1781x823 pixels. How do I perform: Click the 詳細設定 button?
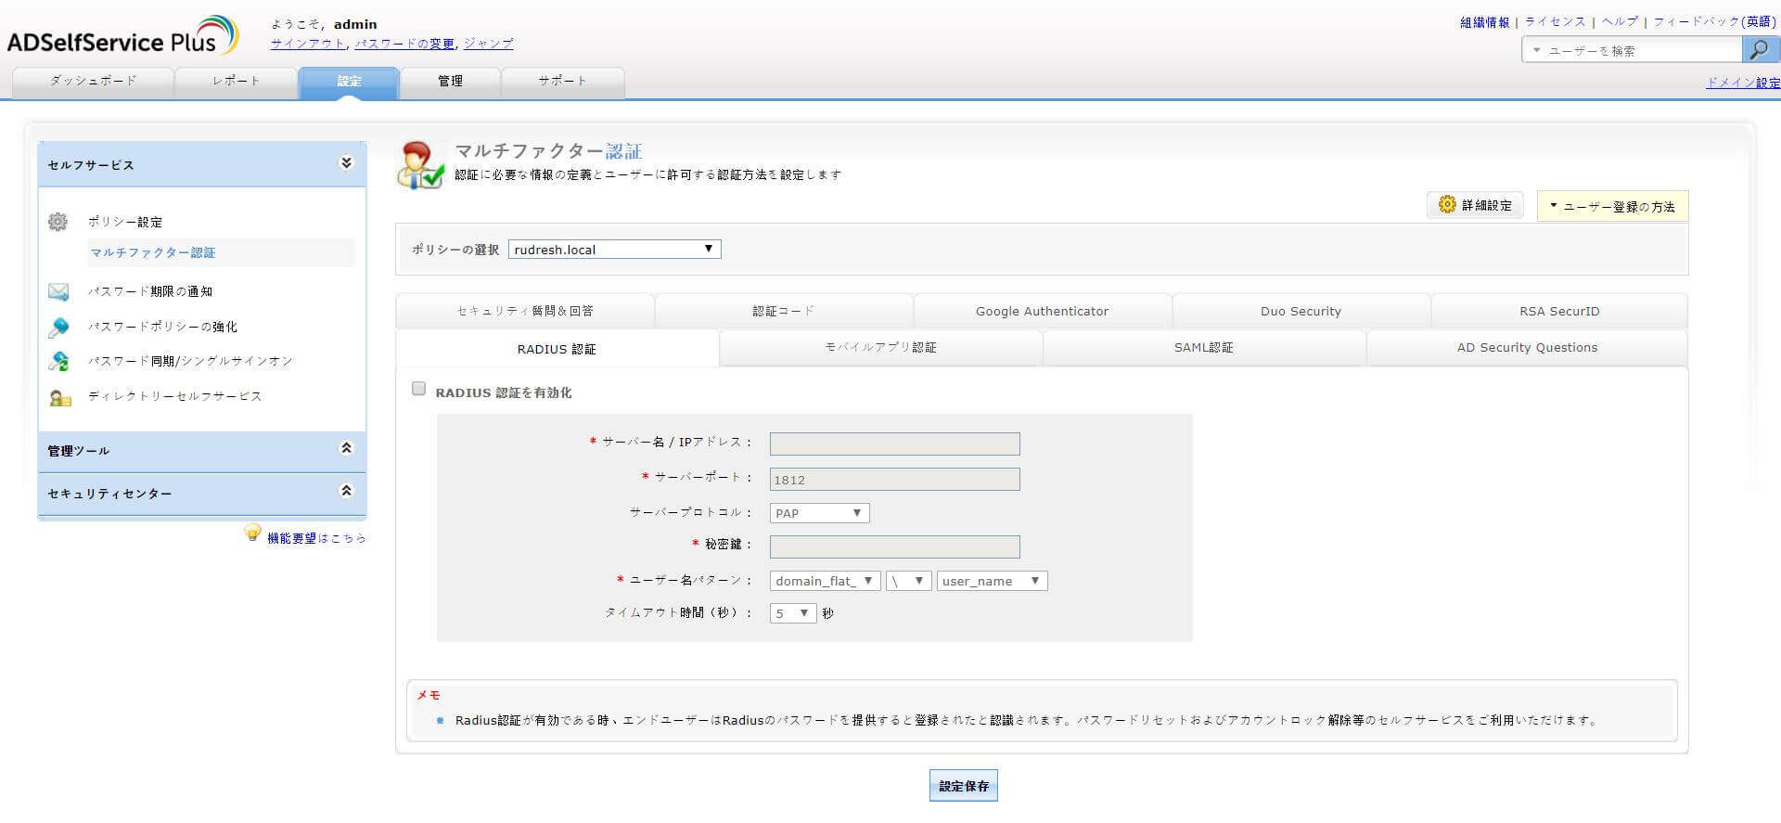(x=1475, y=205)
